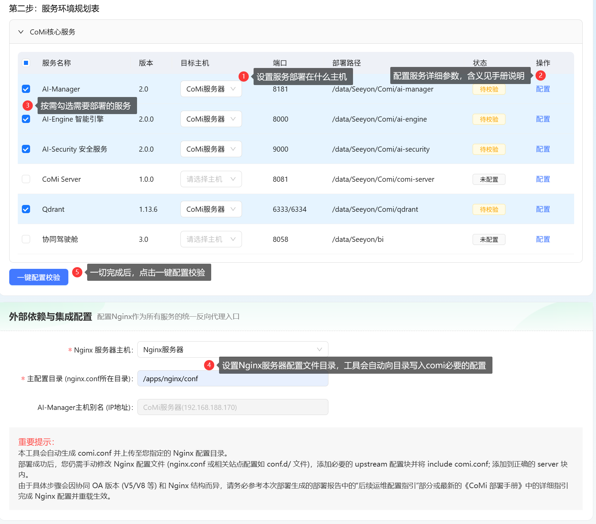This screenshot has height=524, width=596.
Task: Click 待校验 status tag for AI-Security
Action: point(489,149)
